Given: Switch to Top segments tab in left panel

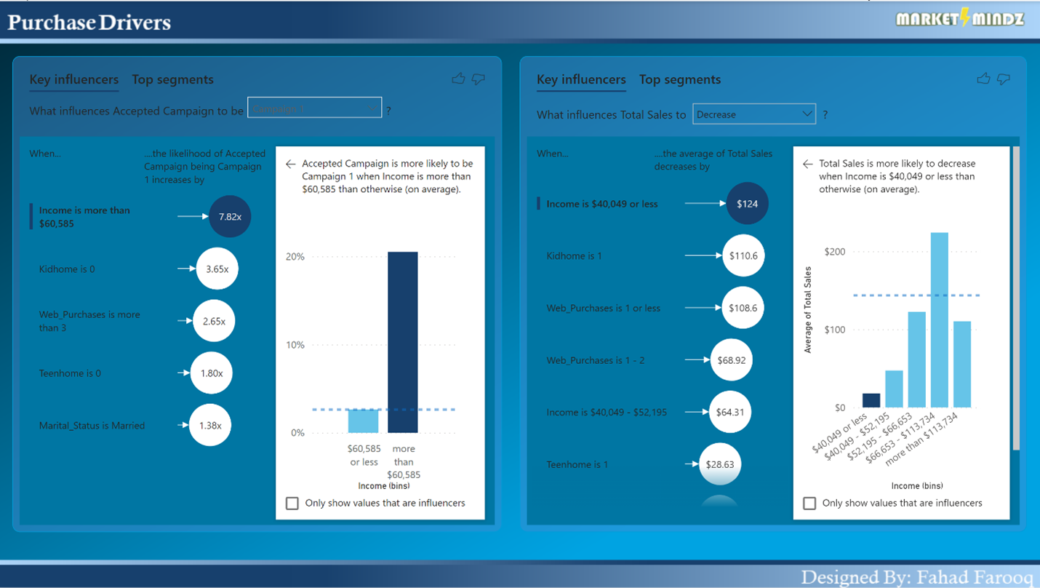Looking at the screenshot, I should click(x=172, y=80).
